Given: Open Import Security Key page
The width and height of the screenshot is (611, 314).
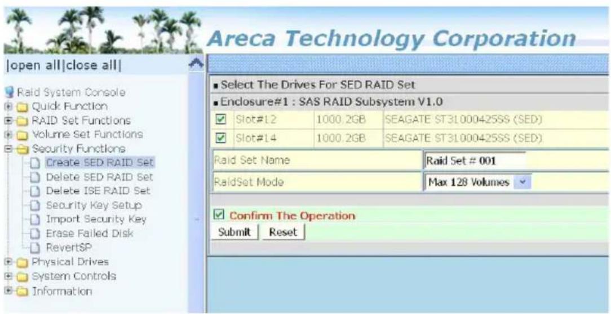Looking at the screenshot, I should point(96,219).
